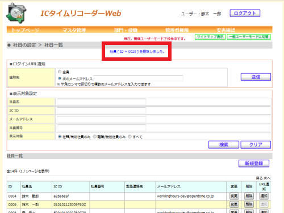
Task: Click the 緊急連絡先 column header
Action: click(135, 187)
